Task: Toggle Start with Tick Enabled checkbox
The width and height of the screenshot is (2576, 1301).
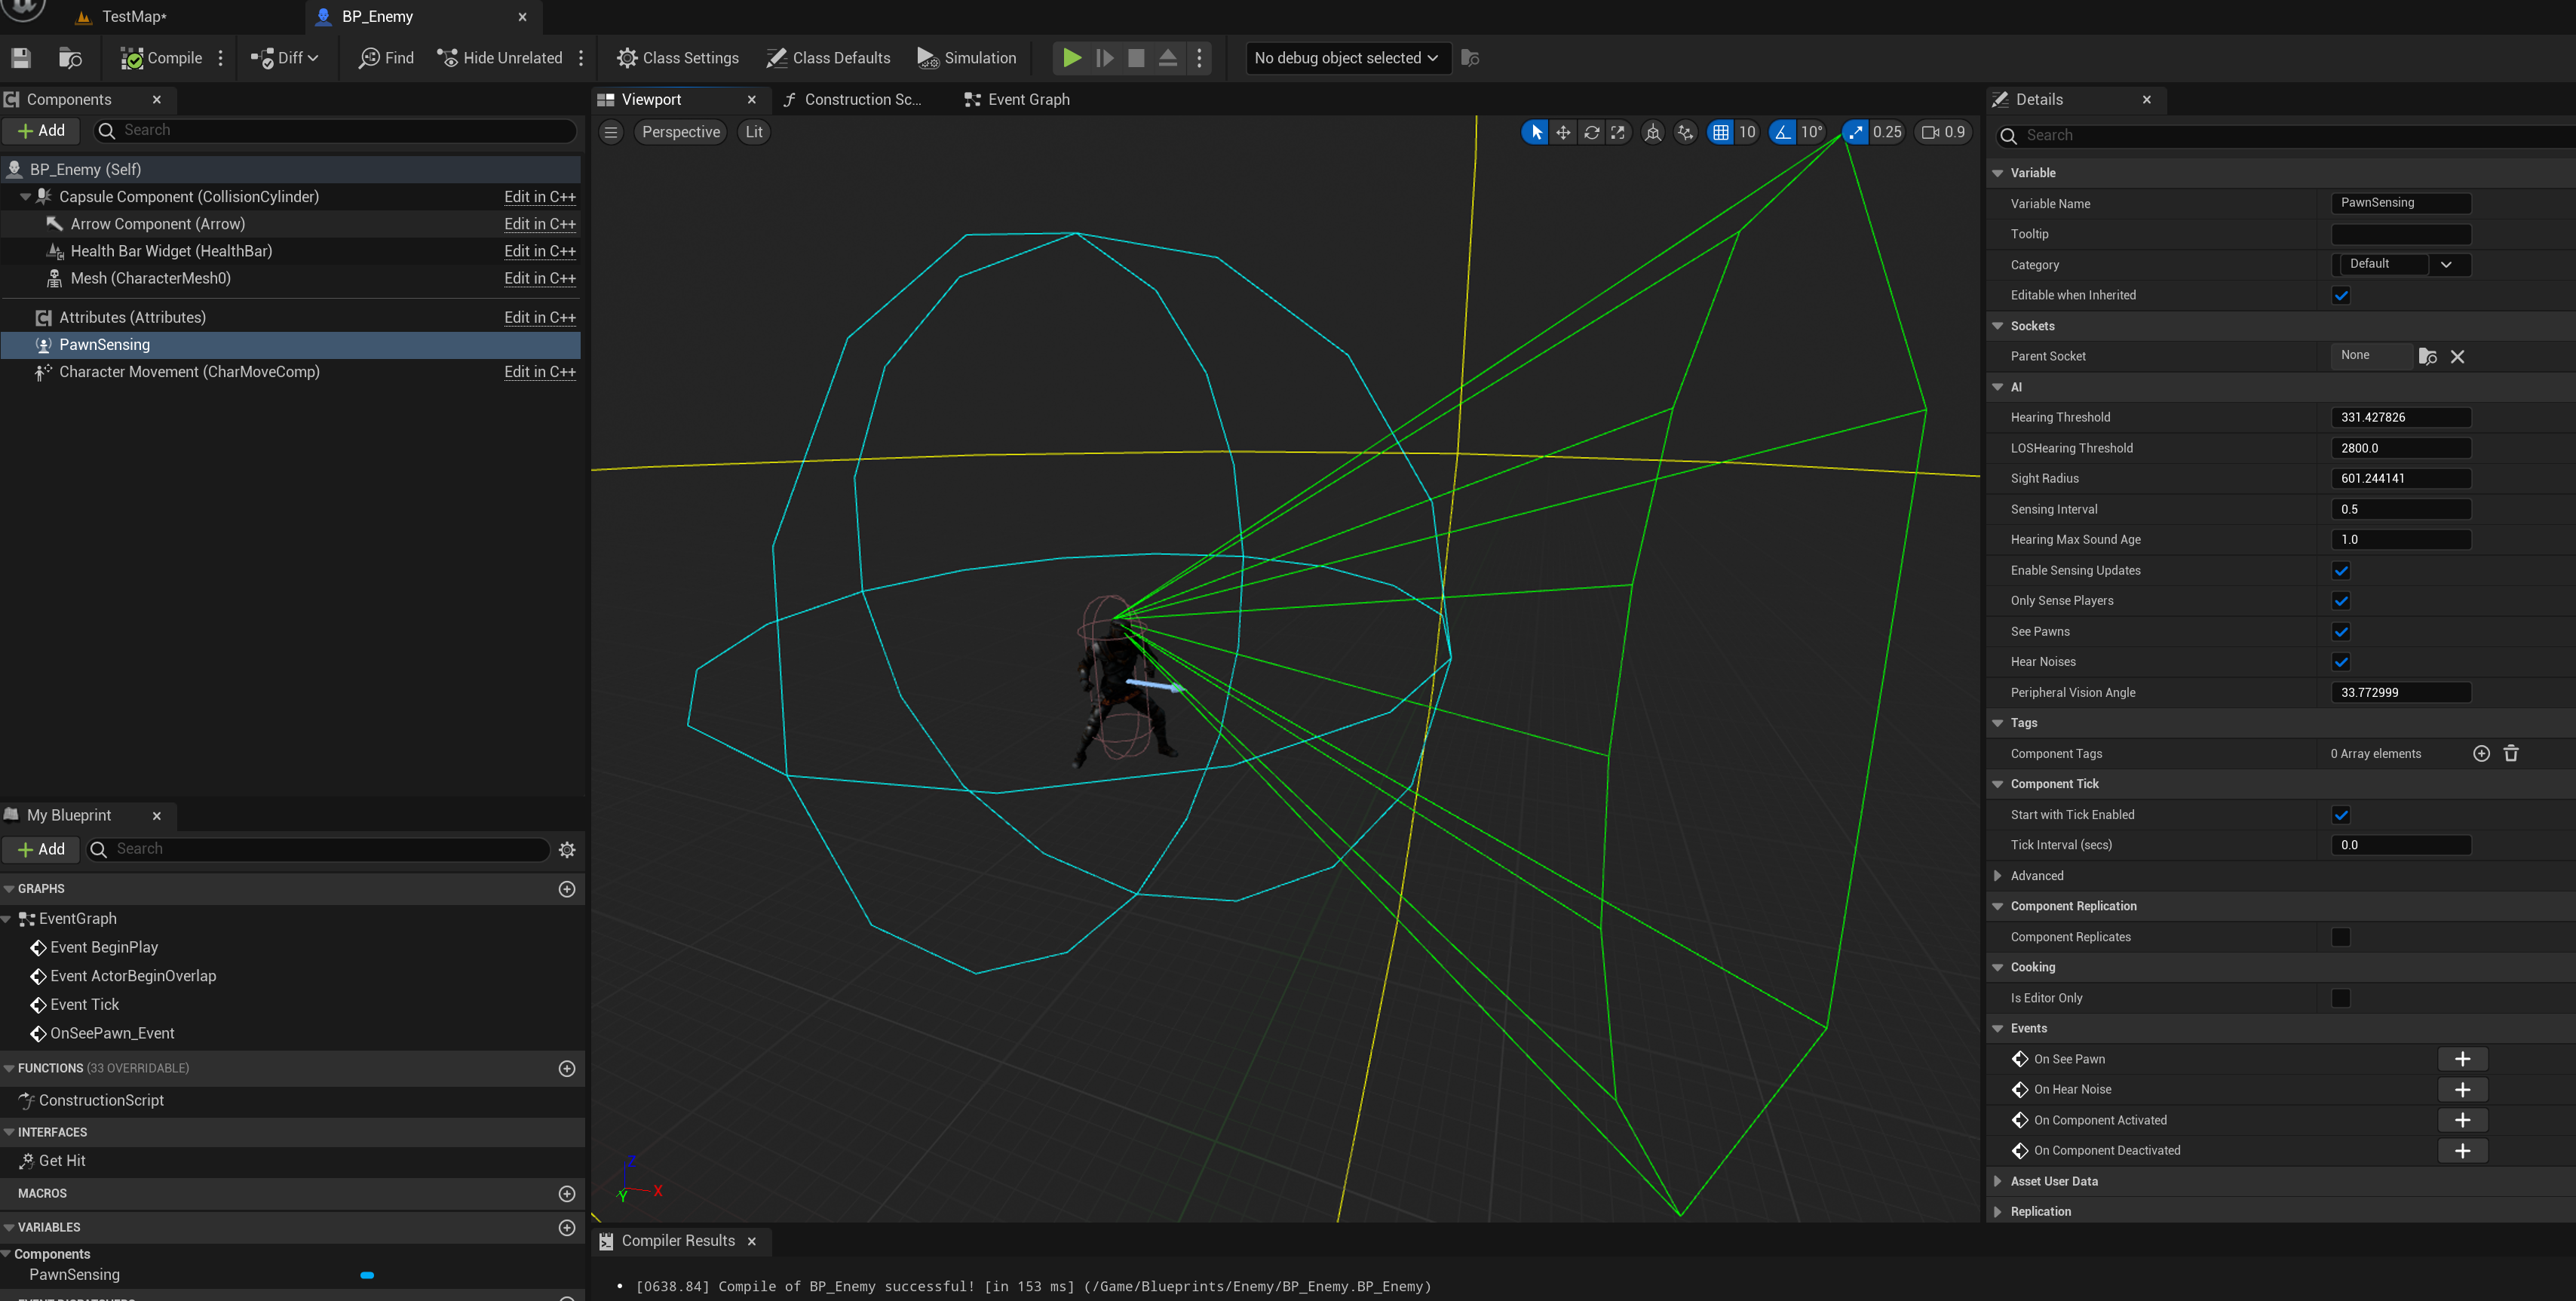Action: (2341, 815)
